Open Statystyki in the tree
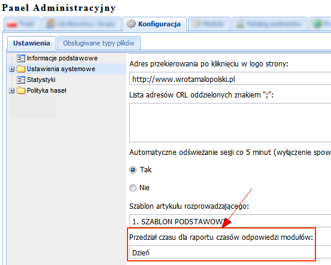 coord(41,80)
